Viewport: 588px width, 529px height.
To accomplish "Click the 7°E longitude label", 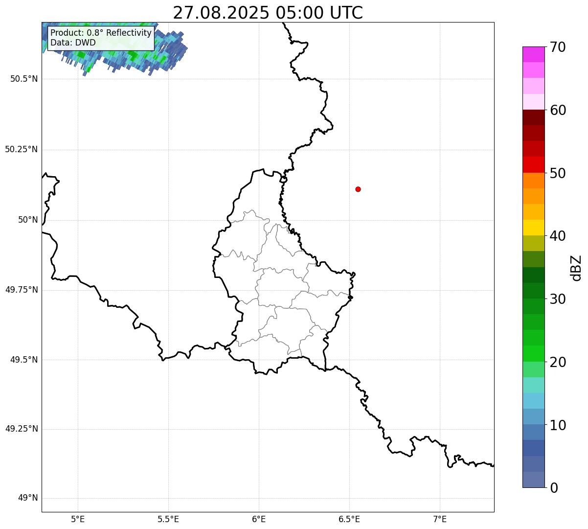I will pyautogui.click(x=440, y=519).
